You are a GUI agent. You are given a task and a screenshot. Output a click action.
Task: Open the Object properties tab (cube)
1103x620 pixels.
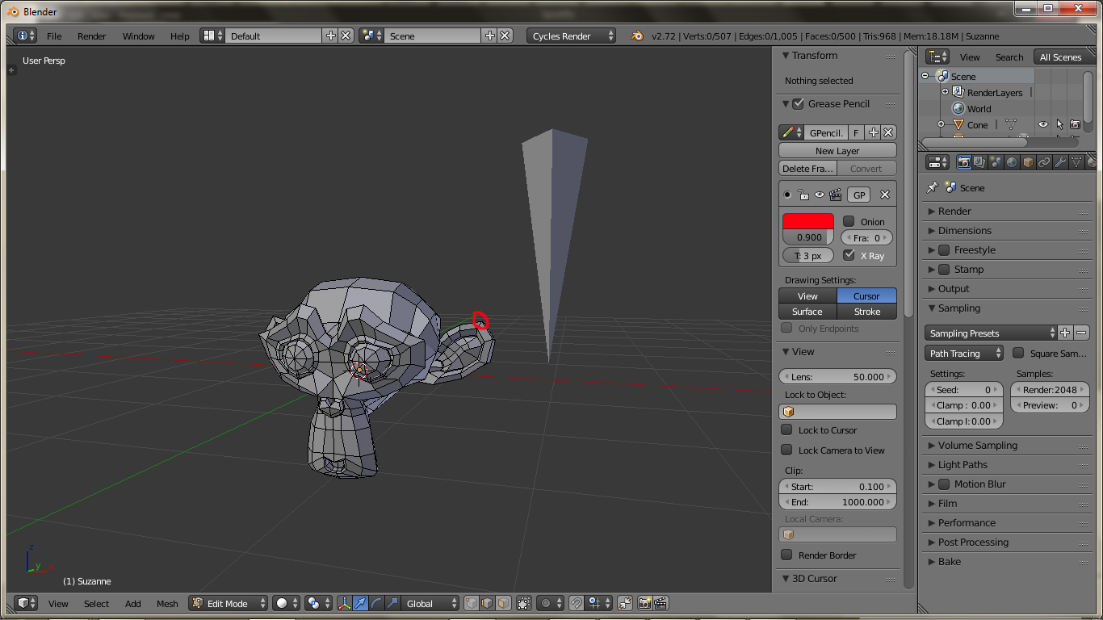[1028, 162]
